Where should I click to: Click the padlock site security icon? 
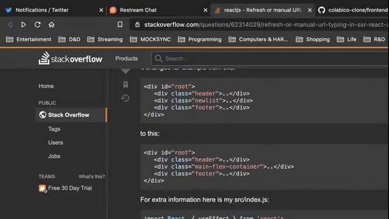coord(137,24)
